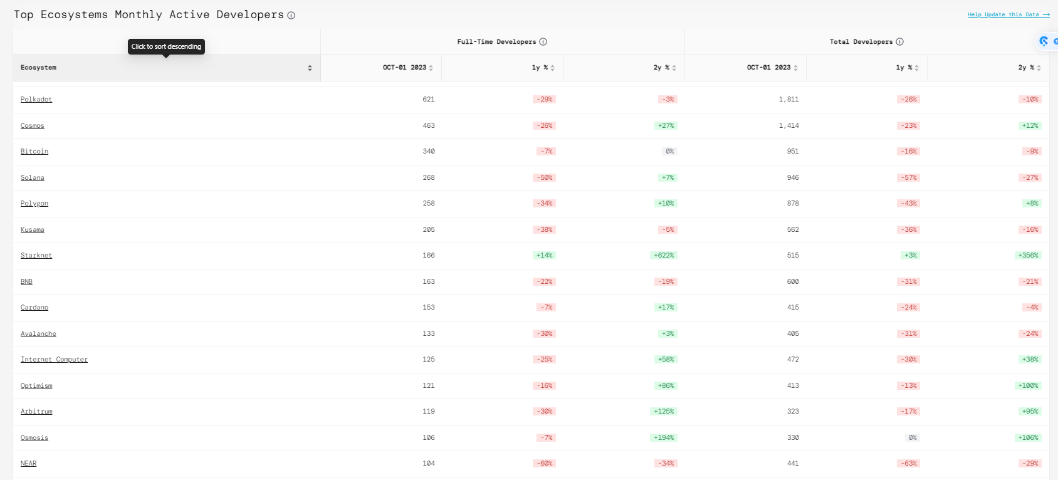Click Starknet's +622% two-year growth badge

(664, 256)
